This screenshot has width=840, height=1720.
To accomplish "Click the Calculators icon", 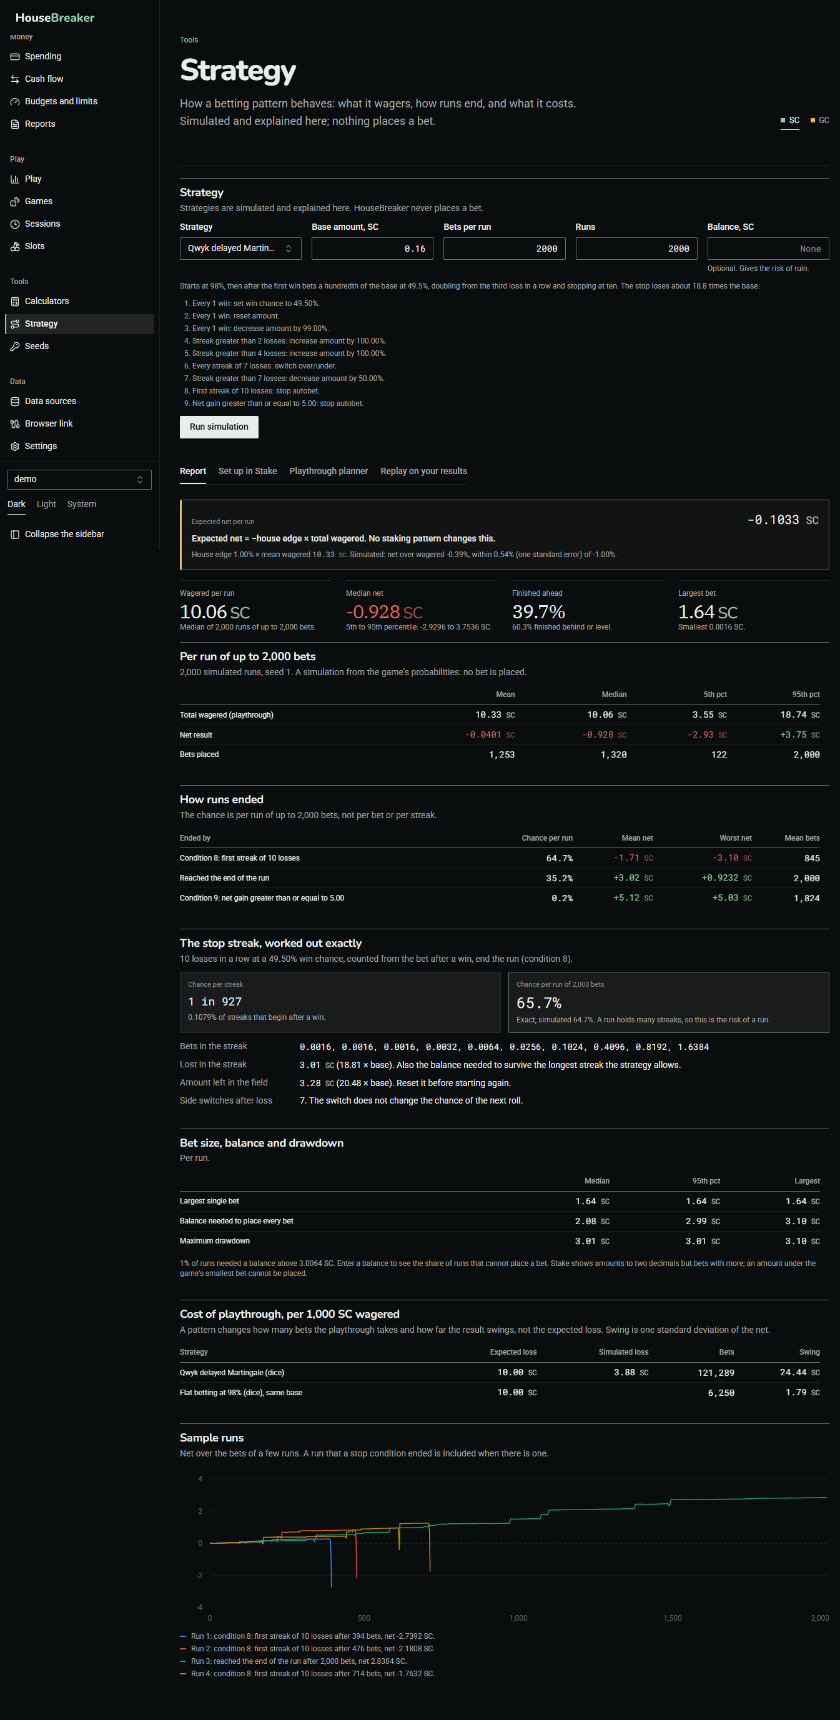I will coord(15,301).
